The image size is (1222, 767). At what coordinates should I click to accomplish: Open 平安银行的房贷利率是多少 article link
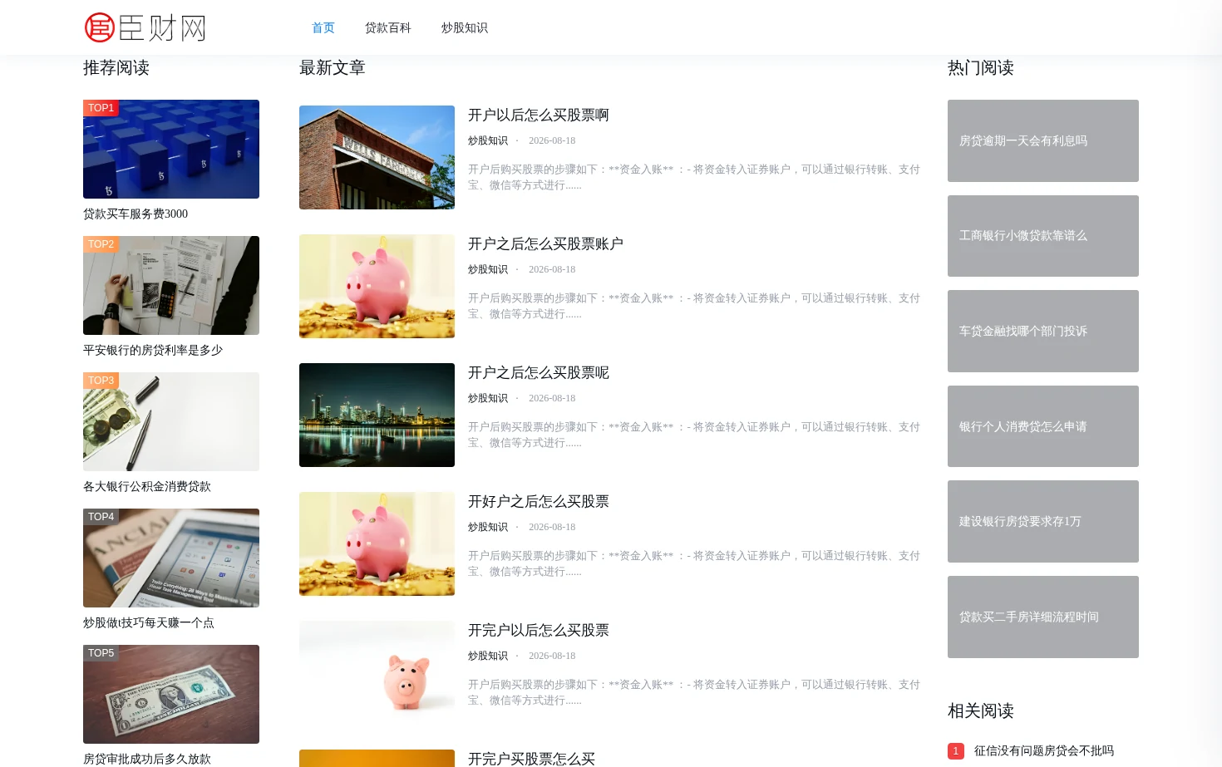coord(153,351)
